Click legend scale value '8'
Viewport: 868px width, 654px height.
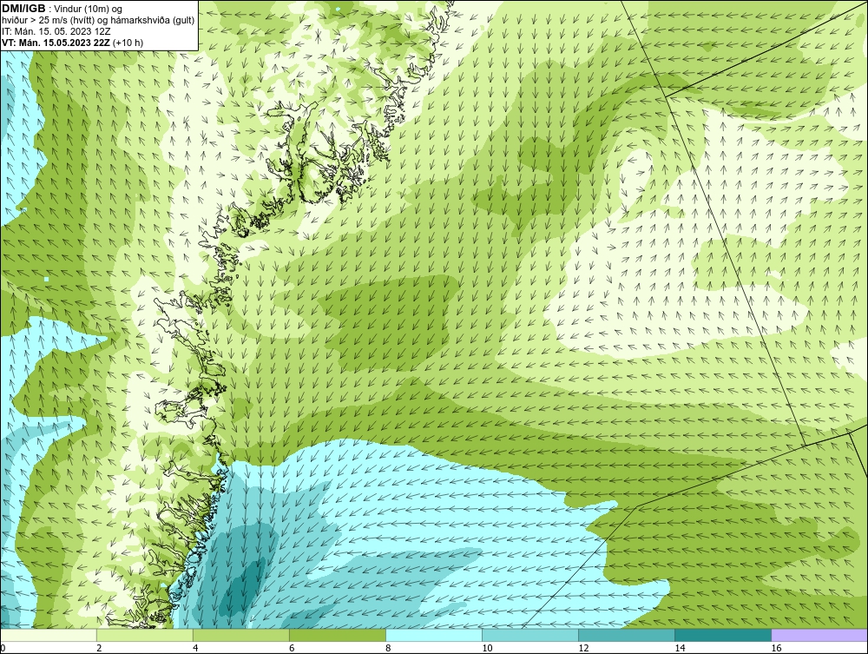click(x=388, y=648)
